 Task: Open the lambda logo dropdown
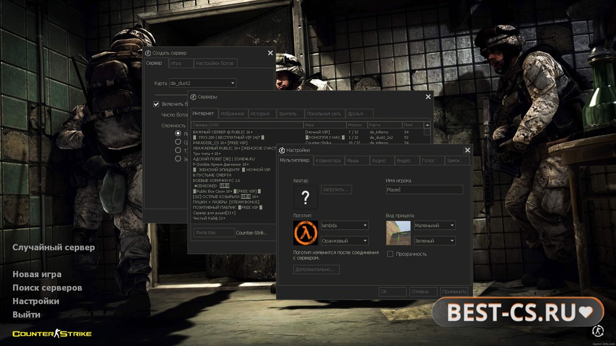tap(345, 225)
